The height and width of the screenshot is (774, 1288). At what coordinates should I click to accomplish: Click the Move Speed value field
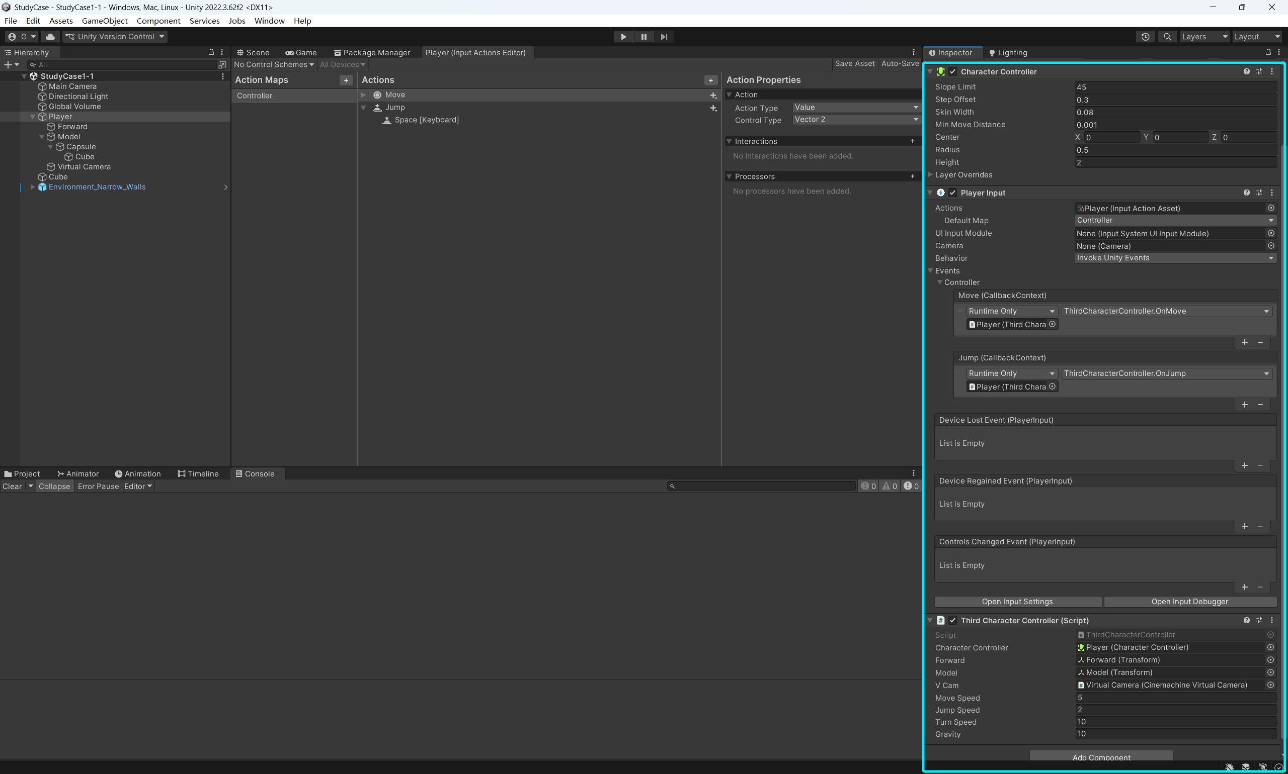coord(1175,697)
